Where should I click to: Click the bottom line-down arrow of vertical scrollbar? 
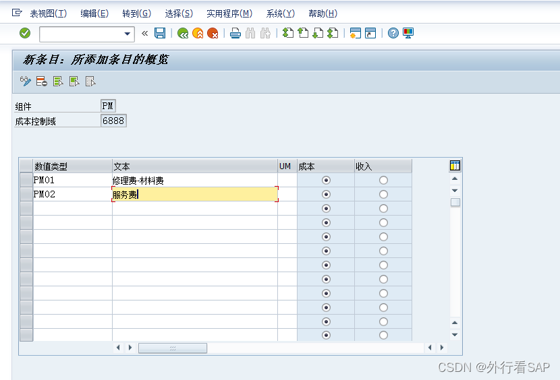point(455,335)
